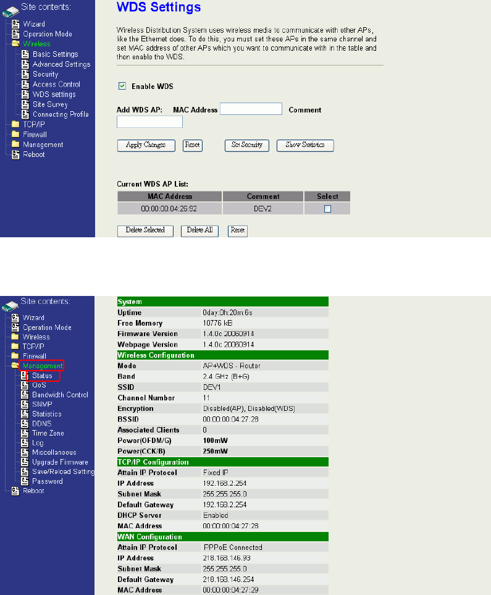The image size is (491, 595).
Task: Open Time Zone under Management
Action: click(x=48, y=433)
